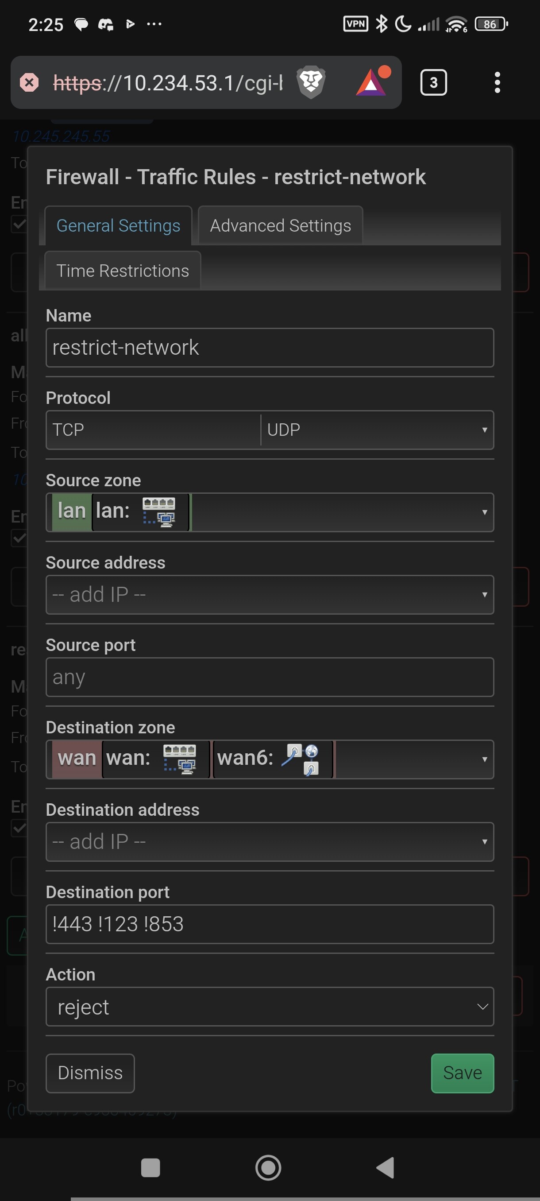Tap the Brave Shields lion icon
This screenshot has width=540, height=1201.
(x=311, y=82)
